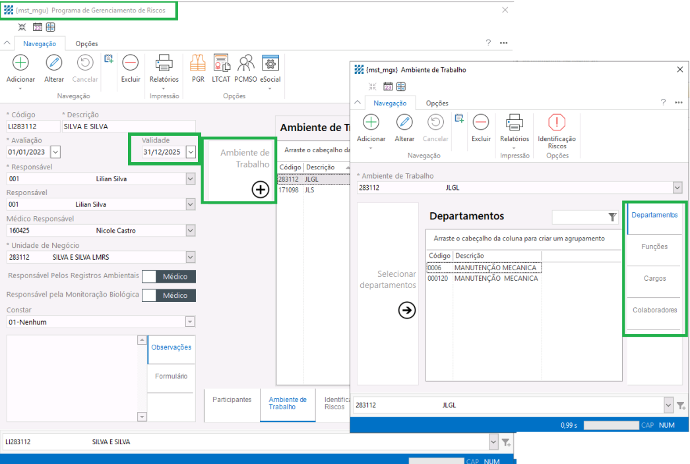690x464 pixels.
Task: Click Identificação Riscos warning icon
Action: coord(557,123)
